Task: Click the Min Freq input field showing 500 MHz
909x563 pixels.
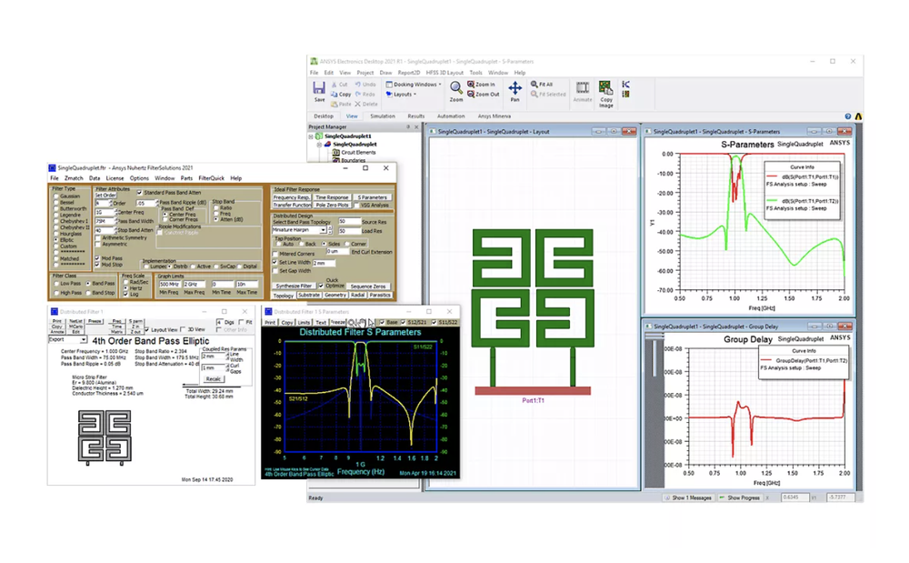Action: [170, 285]
